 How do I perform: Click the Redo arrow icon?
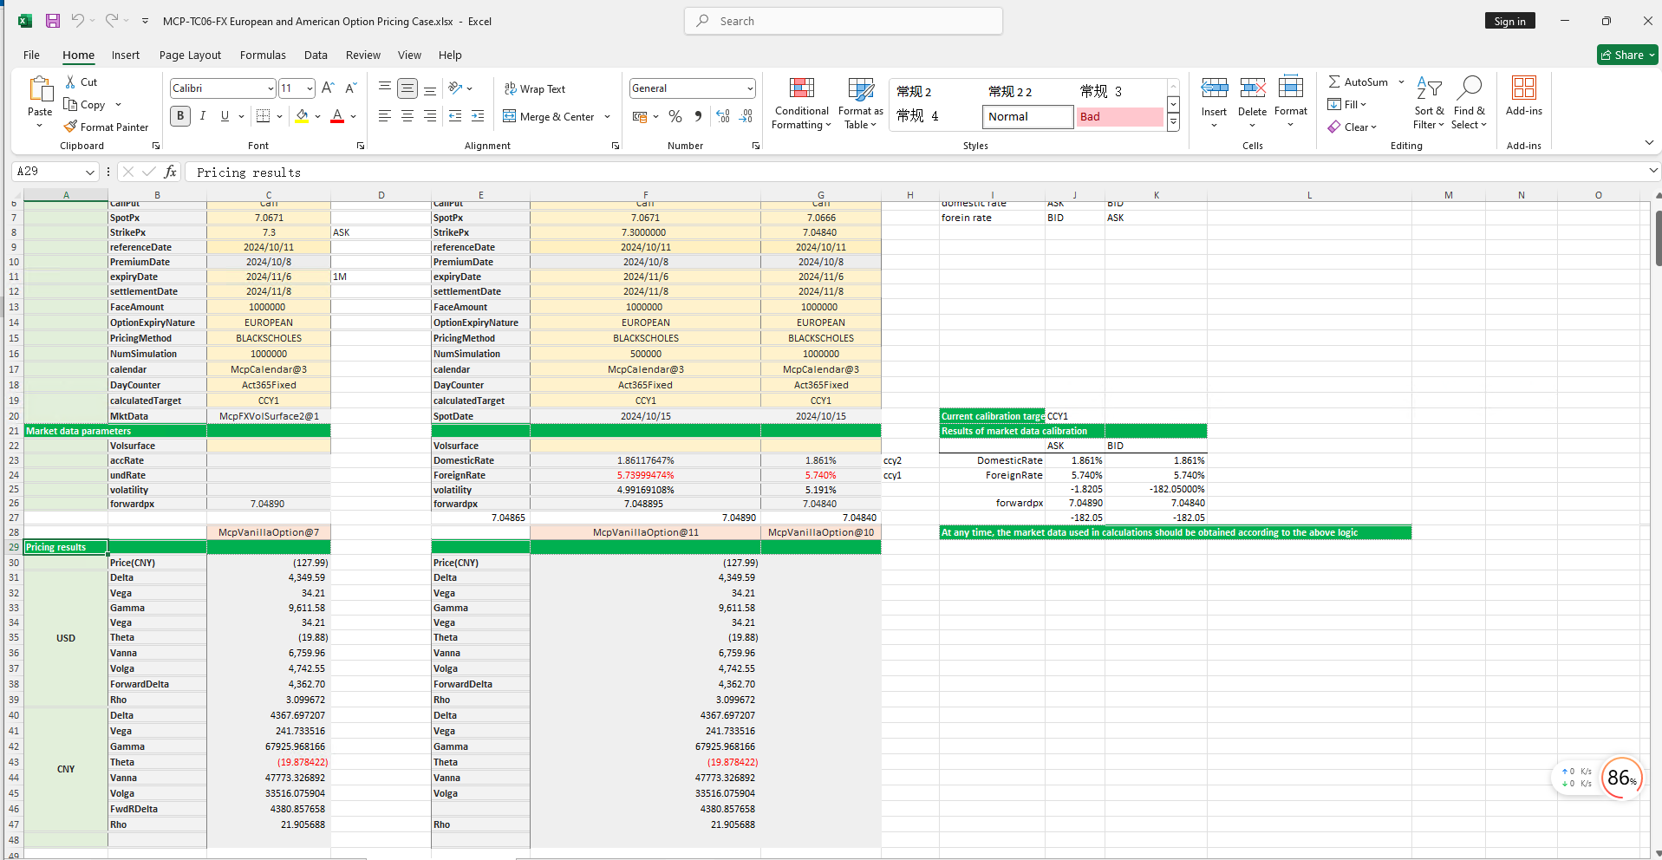point(112,21)
